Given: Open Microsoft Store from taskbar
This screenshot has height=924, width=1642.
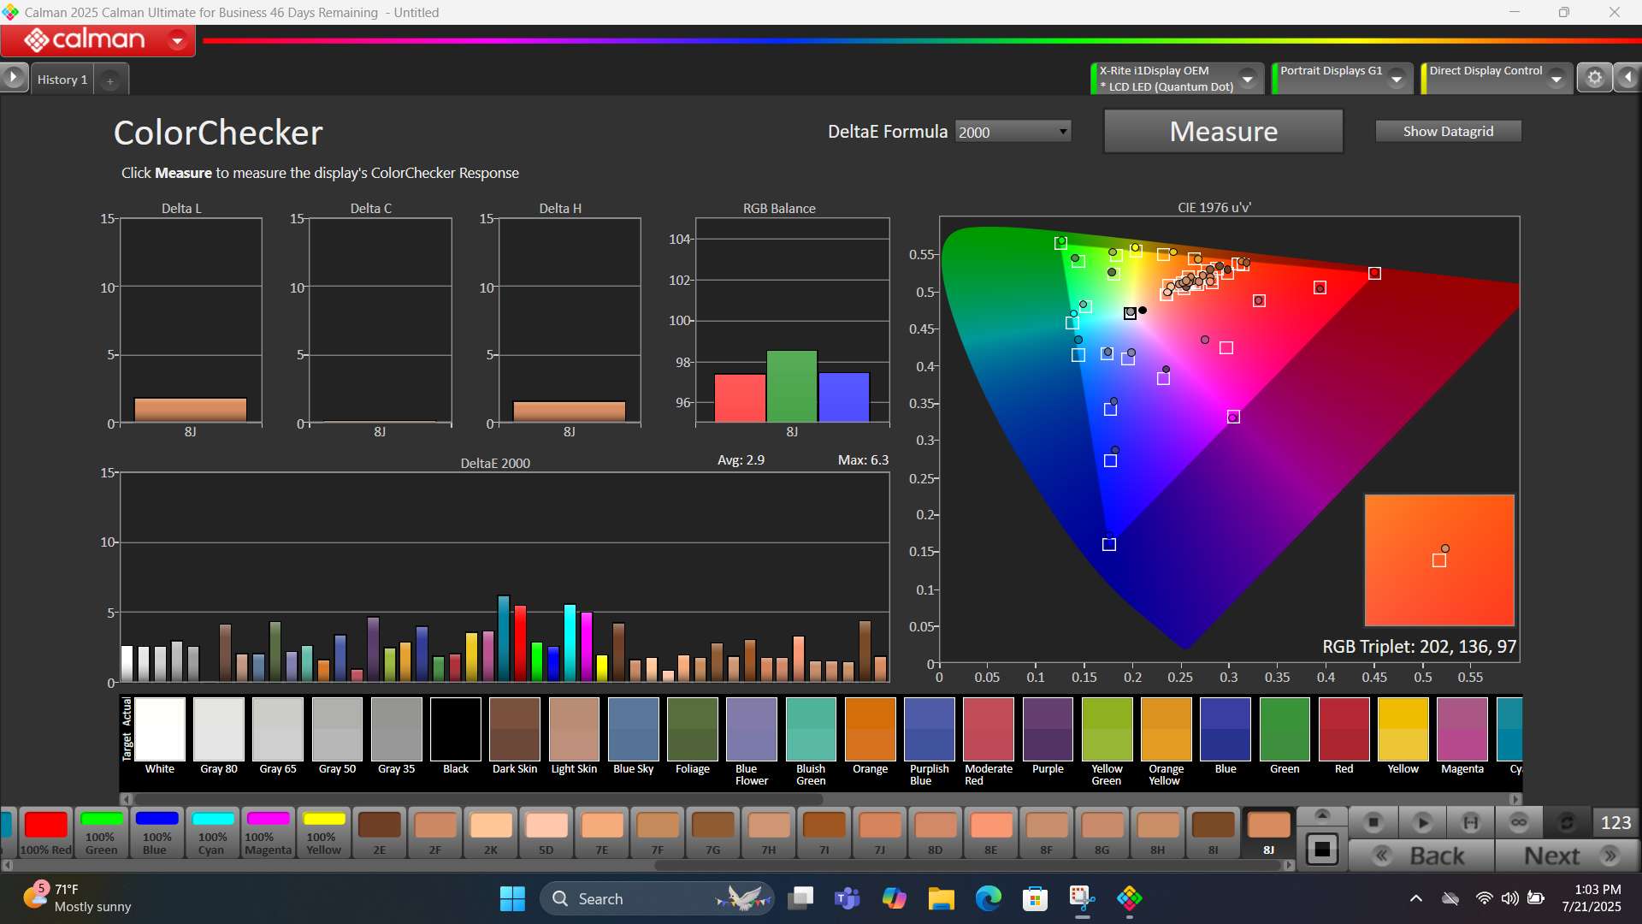Looking at the screenshot, I should 1035,898.
